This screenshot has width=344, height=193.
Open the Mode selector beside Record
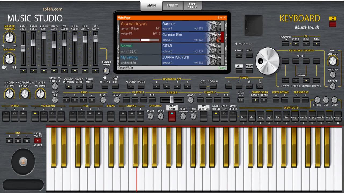(141, 86)
